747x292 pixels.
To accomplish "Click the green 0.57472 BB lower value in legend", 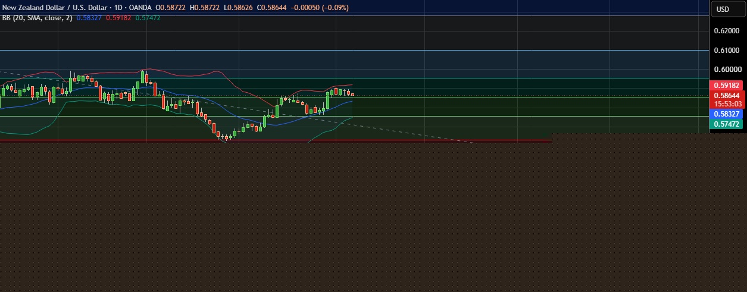I will 148,18.
